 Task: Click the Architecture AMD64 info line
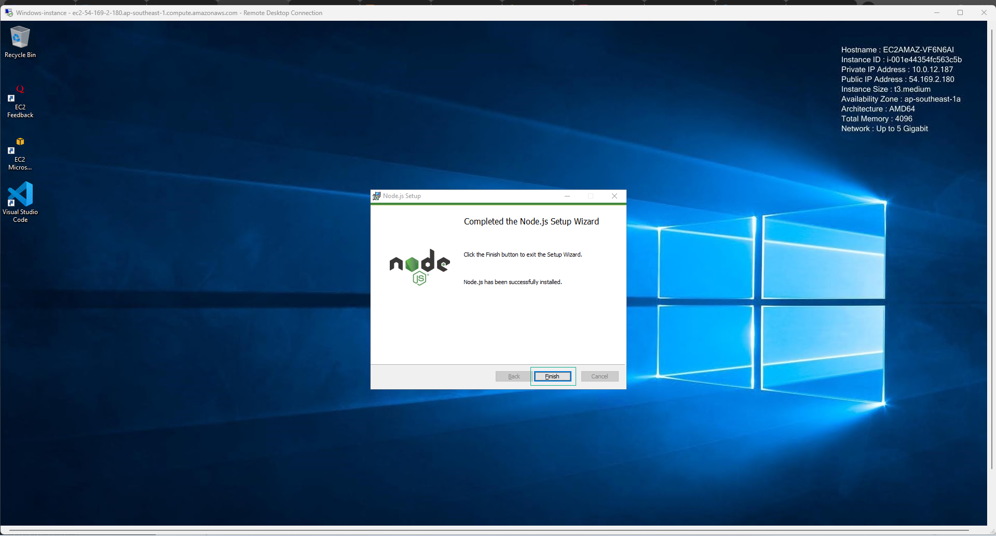[x=878, y=109]
